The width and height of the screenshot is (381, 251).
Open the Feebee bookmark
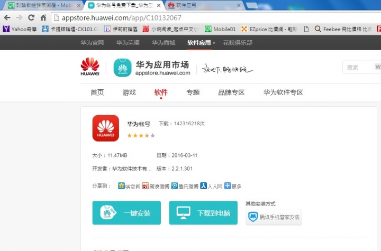point(343,29)
